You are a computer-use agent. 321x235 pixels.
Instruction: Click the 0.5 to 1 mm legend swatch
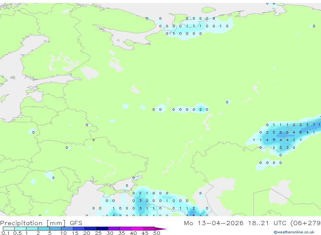(21, 229)
